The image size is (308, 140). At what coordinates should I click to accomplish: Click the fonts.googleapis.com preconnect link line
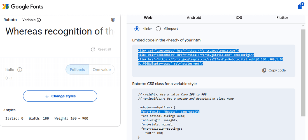[x=188, y=50]
